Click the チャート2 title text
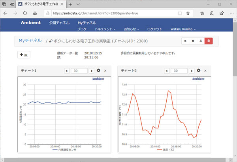 (x=129, y=71)
